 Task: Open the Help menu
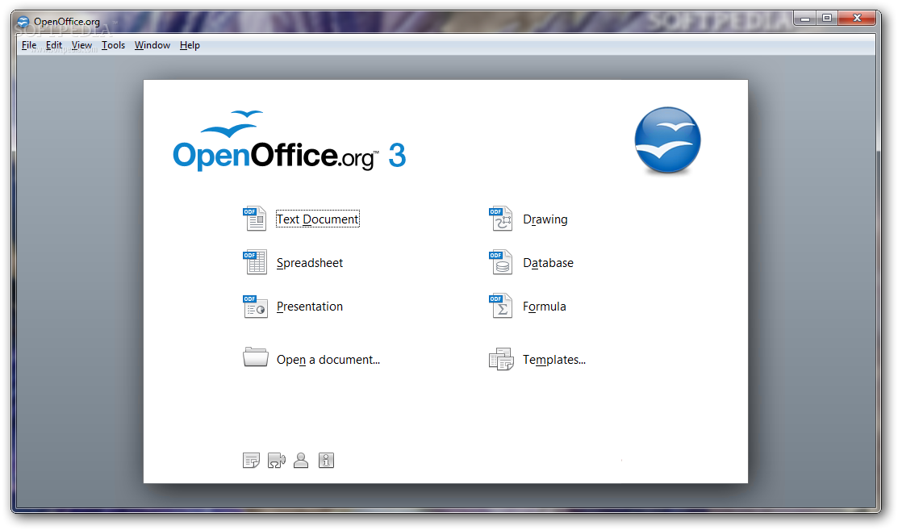click(190, 45)
